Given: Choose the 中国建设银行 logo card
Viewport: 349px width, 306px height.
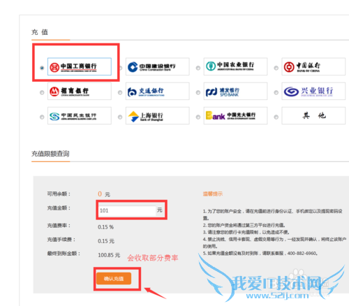Looking at the screenshot, I should tap(158, 66).
